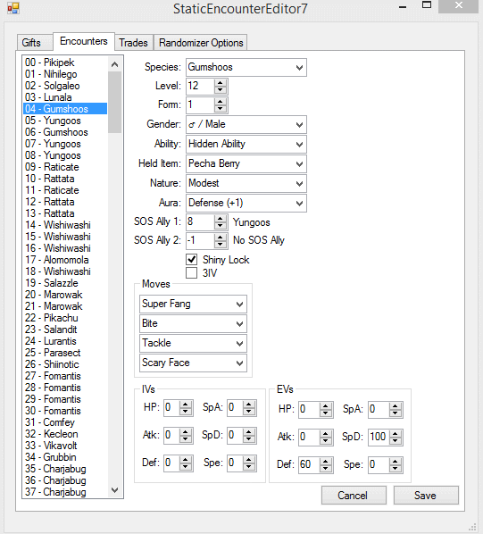Image resolution: width=483 pixels, height=534 pixels.
Task: Open the Ability dropdown showing Hidden Ability
Action: coord(246,144)
